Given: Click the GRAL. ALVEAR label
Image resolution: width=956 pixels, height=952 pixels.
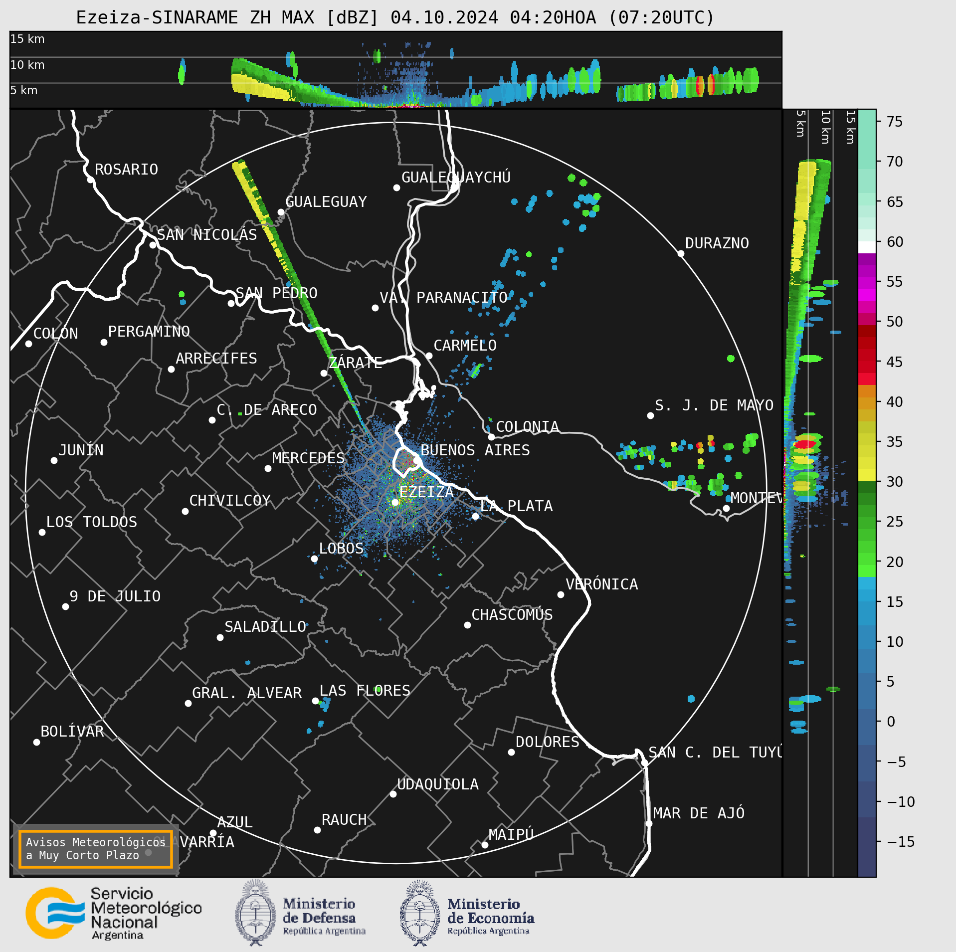Looking at the screenshot, I should tap(247, 693).
